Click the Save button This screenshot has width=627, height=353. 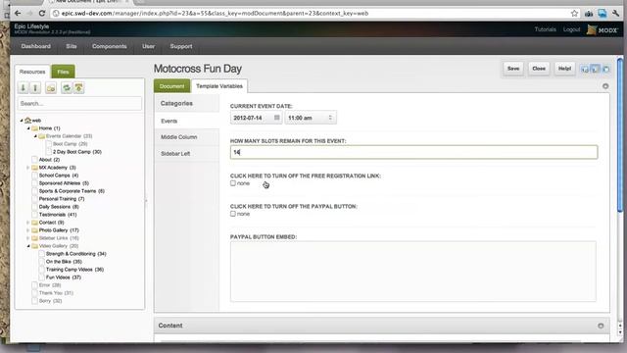click(x=513, y=69)
